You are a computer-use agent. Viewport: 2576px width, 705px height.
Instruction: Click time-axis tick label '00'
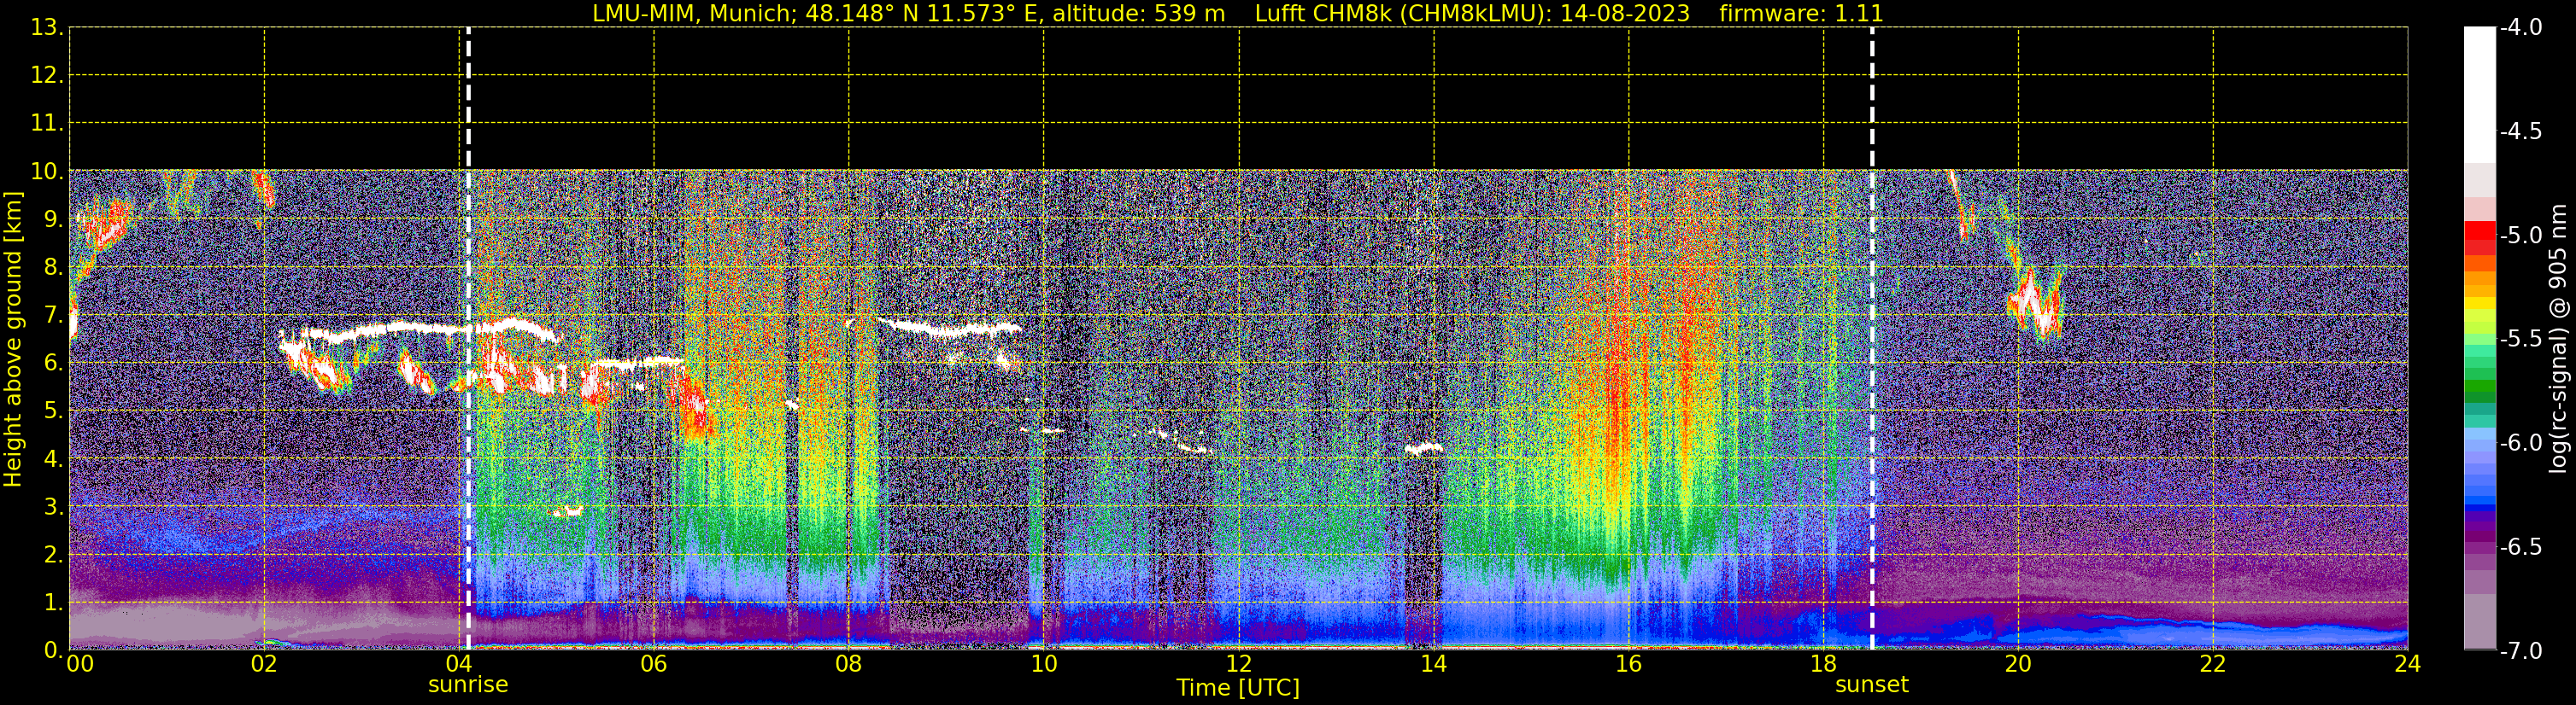point(80,664)
